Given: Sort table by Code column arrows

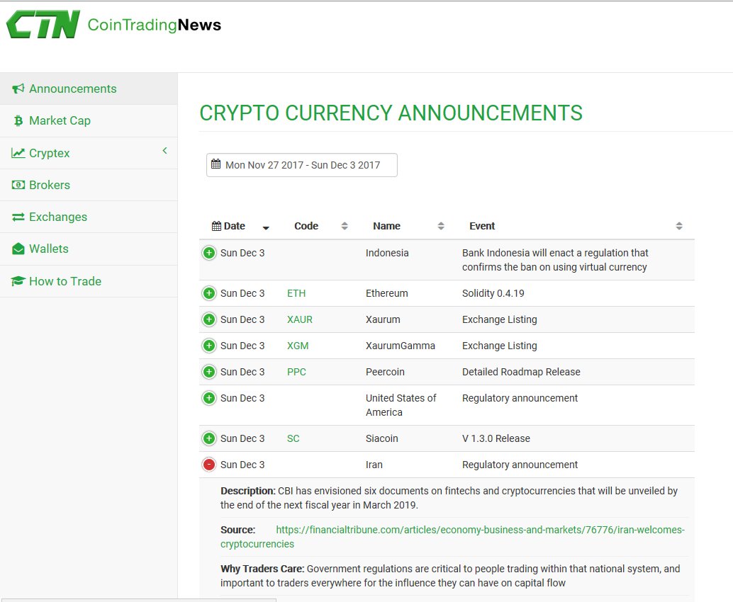Looking at the screenshot, I should [345, 226].
